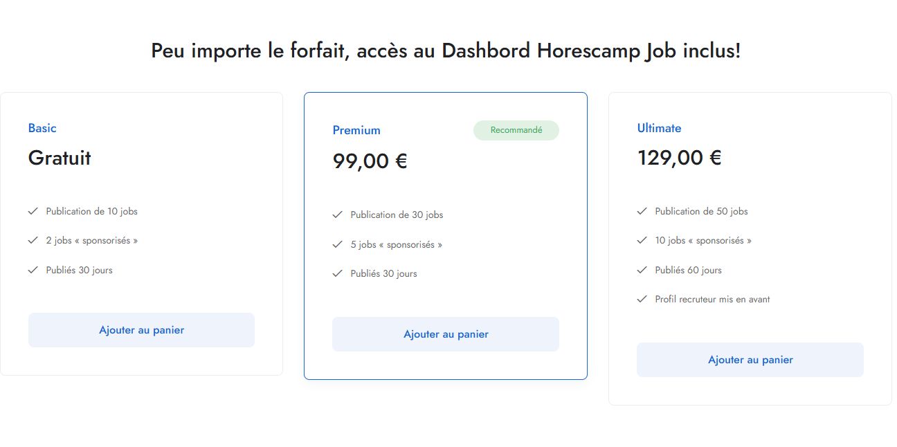The width and height of the screenshot is (897, 447).
Task: Select the Premium plan title
Action: tap(356, 130)
